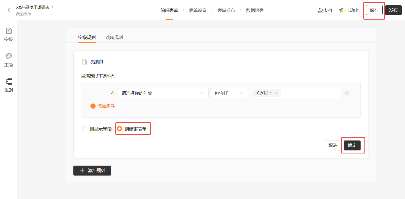
Task: Switch to the 字段规则 tab
Action: pos(87,37)
